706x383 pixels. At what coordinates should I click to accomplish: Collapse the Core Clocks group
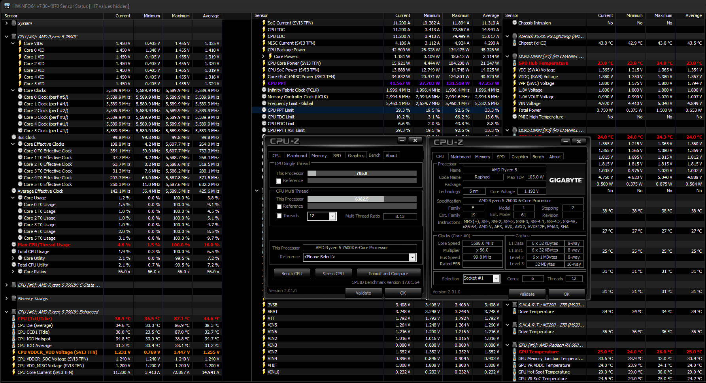(13, 90)
